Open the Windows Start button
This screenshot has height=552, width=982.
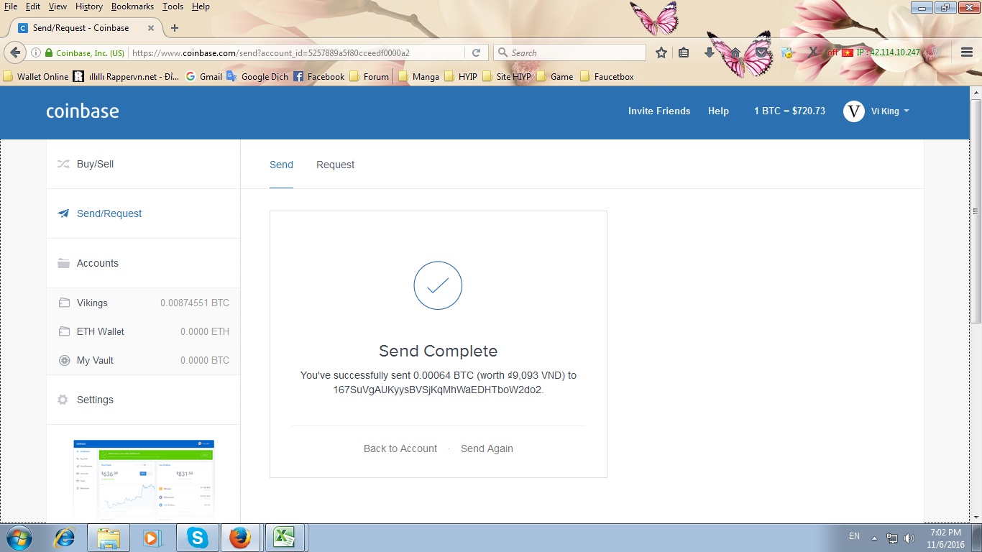click(19, 538)
